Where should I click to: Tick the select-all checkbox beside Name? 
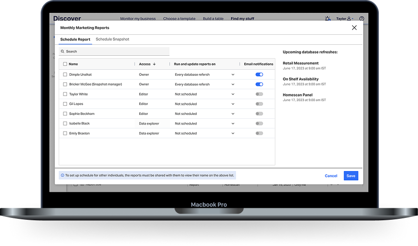pos(65,64)
